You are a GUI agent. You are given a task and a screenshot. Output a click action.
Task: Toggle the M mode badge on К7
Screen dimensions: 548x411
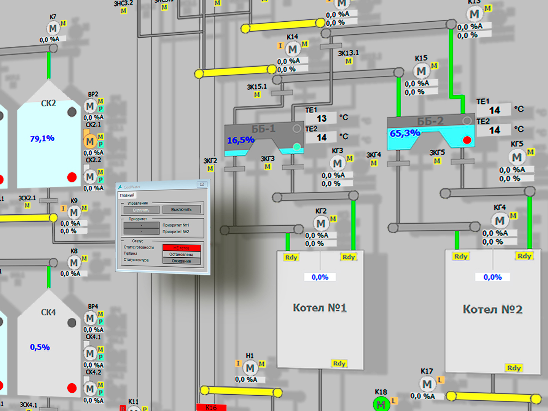pyautogui.click(x=63, y=23)
